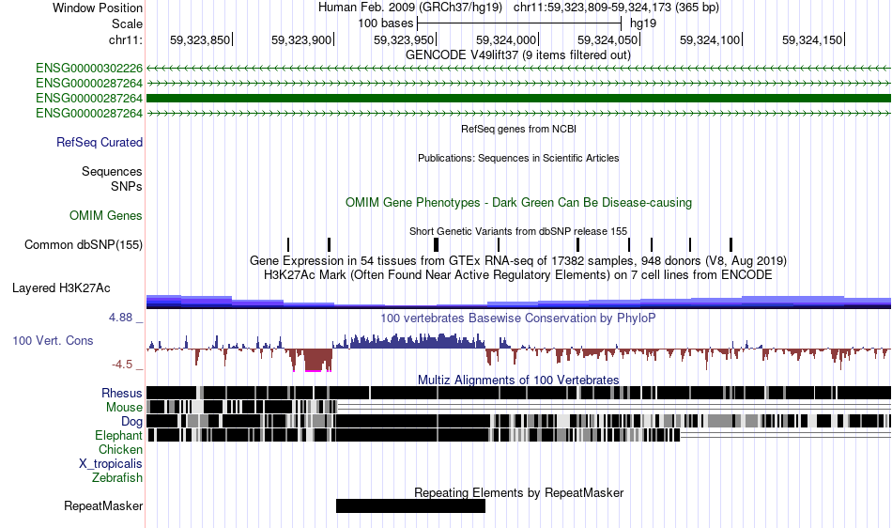Click the Dog alignment label

pyautogui.click(x=131, y=422)
